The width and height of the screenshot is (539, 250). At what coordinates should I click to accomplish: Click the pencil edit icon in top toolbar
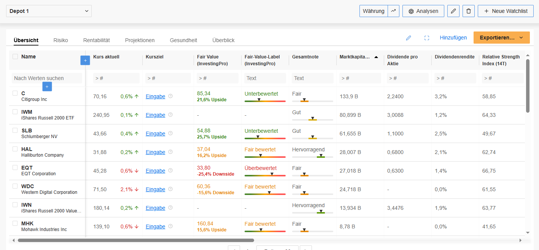click(x=453, y=11)
